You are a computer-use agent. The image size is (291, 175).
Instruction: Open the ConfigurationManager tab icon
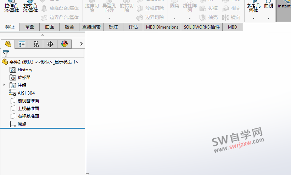pos(36,44)
